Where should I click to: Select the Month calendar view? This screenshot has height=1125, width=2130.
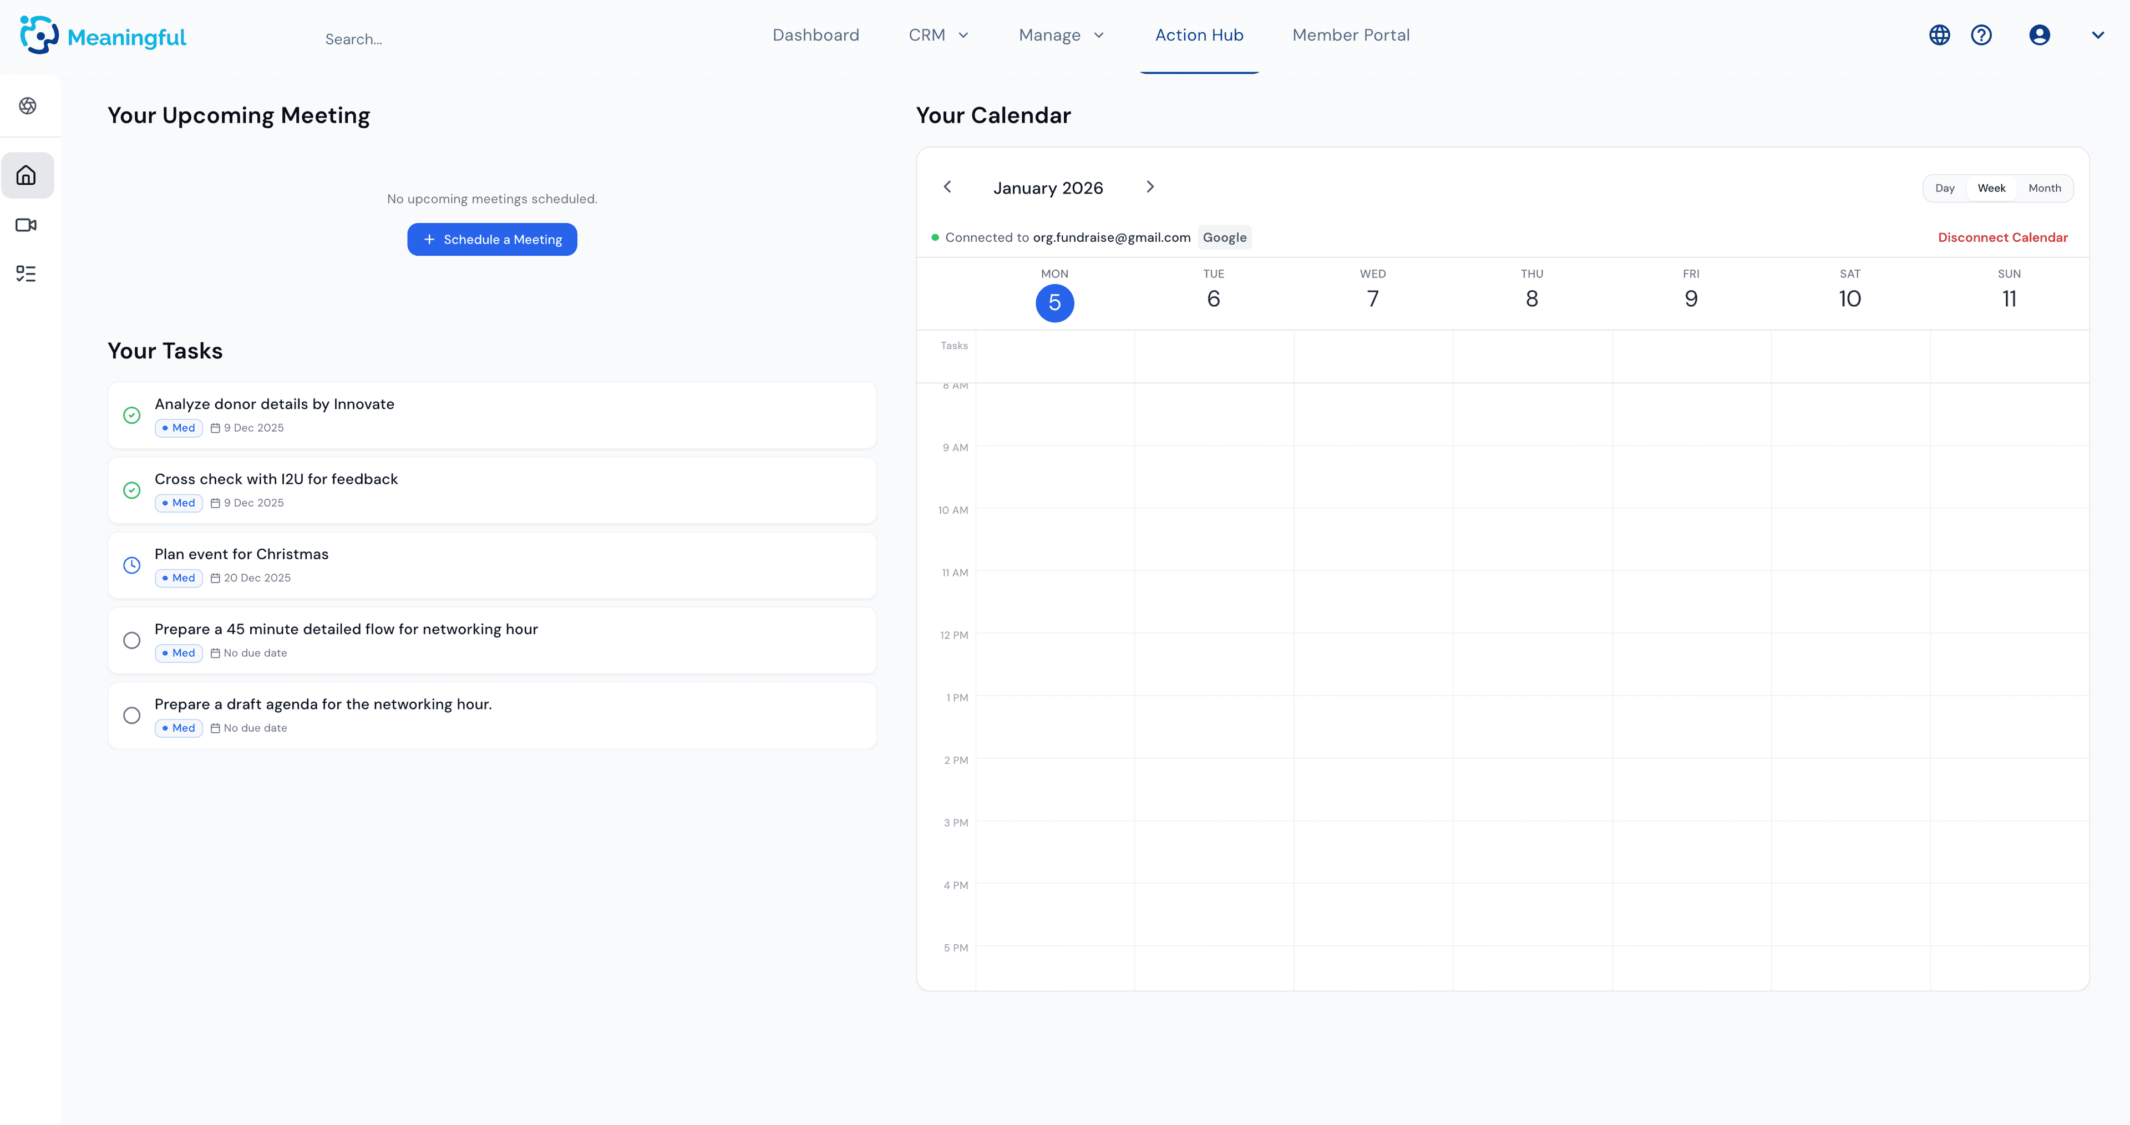[2045, 187]
